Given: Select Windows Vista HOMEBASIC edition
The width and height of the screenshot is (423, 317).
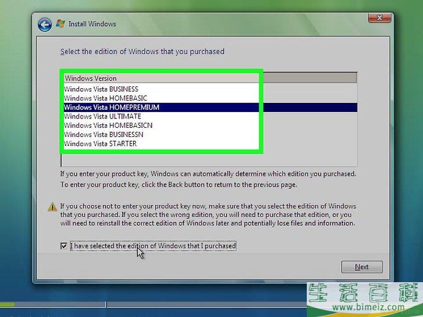Looking at the screenshot, I should [210, 98].
